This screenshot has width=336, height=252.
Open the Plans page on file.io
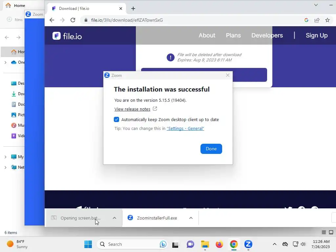point(233,35)
